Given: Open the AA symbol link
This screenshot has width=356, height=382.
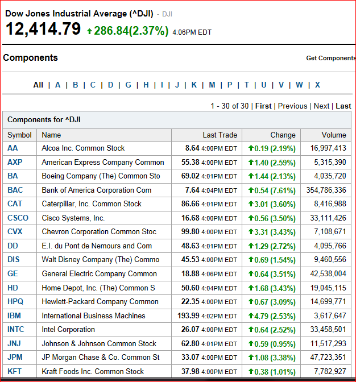Looking at the screenshot, I should [x=13, y=148].
